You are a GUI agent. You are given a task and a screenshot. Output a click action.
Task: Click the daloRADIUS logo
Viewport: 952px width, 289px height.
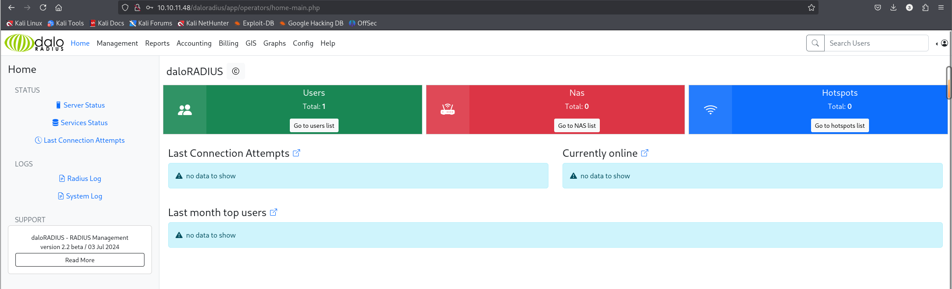click(x=34, y=43)
